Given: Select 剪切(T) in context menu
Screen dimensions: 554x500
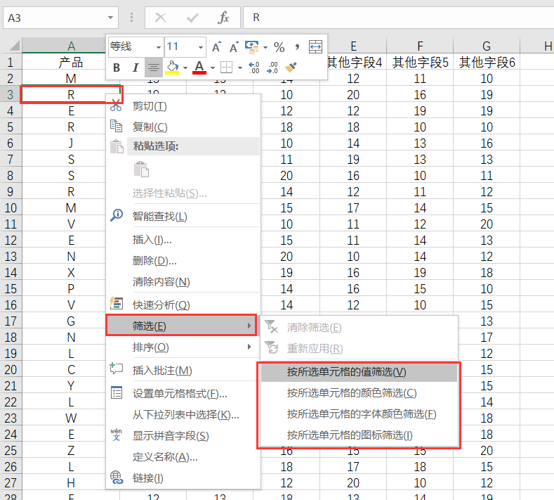Looking at the screenshot, I should pyautogui.click(x=183, y=105).
